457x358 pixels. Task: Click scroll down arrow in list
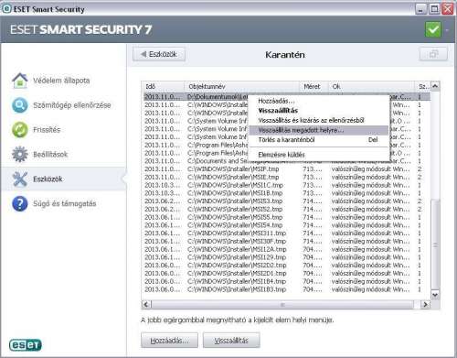[x=435, y=295]
